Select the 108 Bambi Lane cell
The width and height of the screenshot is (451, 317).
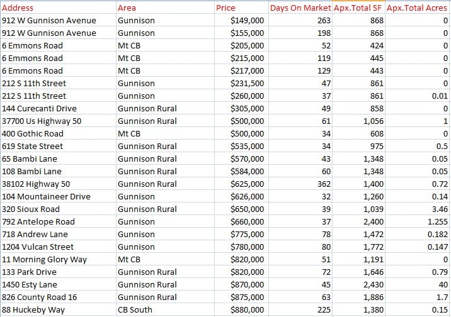tap(58, 172)
